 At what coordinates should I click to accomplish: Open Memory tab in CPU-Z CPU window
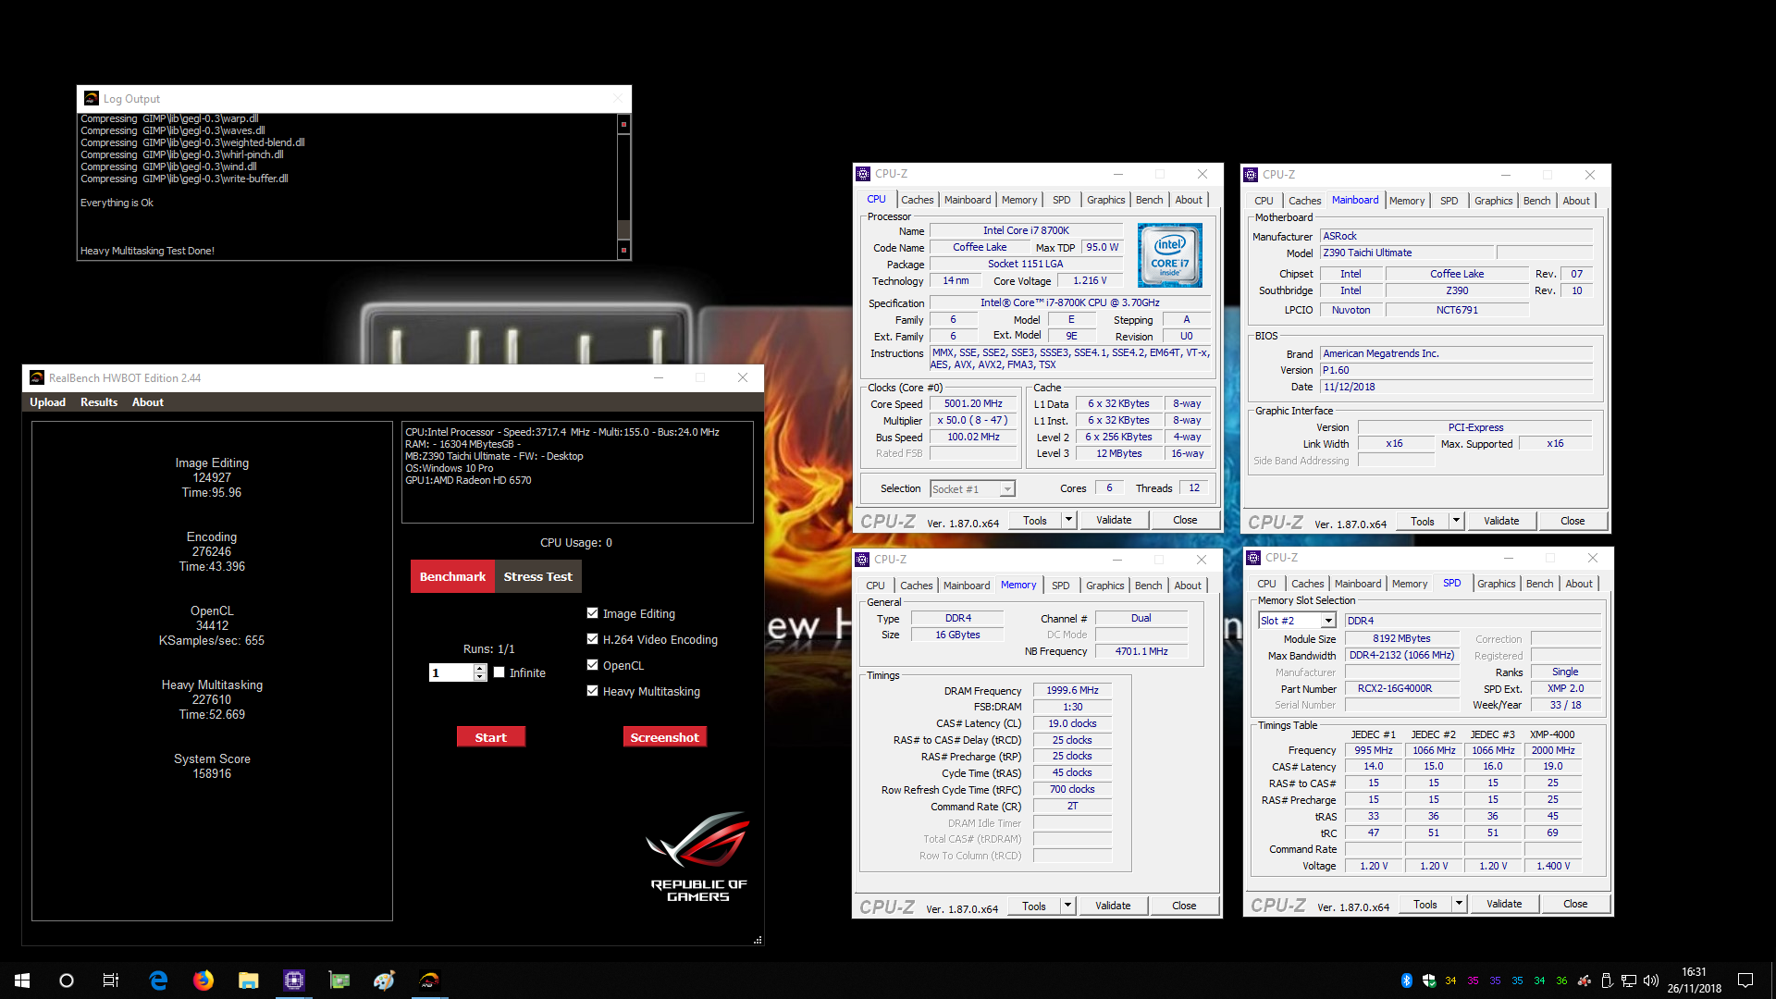point(1019,200)
